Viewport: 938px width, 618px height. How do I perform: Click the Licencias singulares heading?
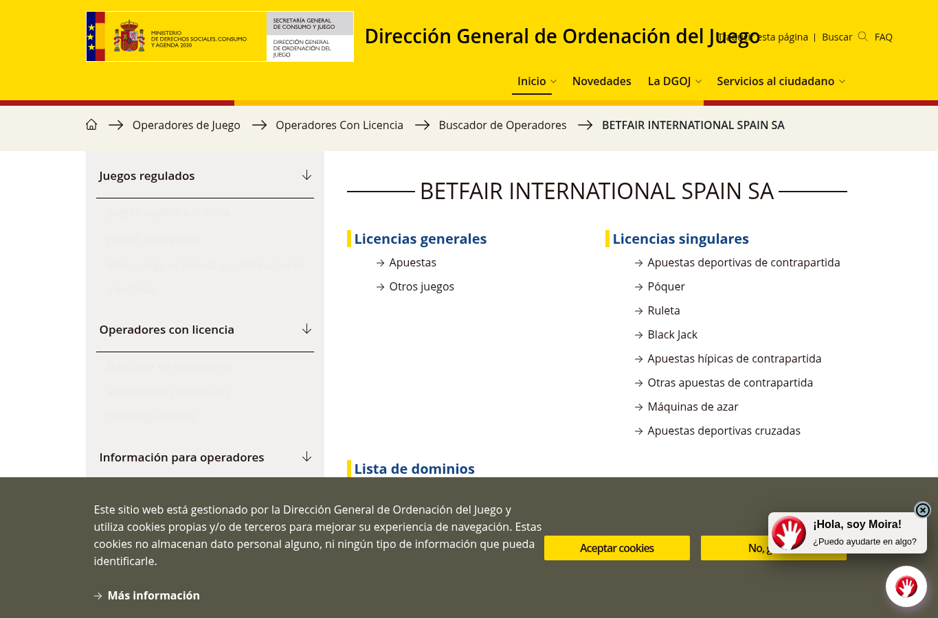coord(680,239)
